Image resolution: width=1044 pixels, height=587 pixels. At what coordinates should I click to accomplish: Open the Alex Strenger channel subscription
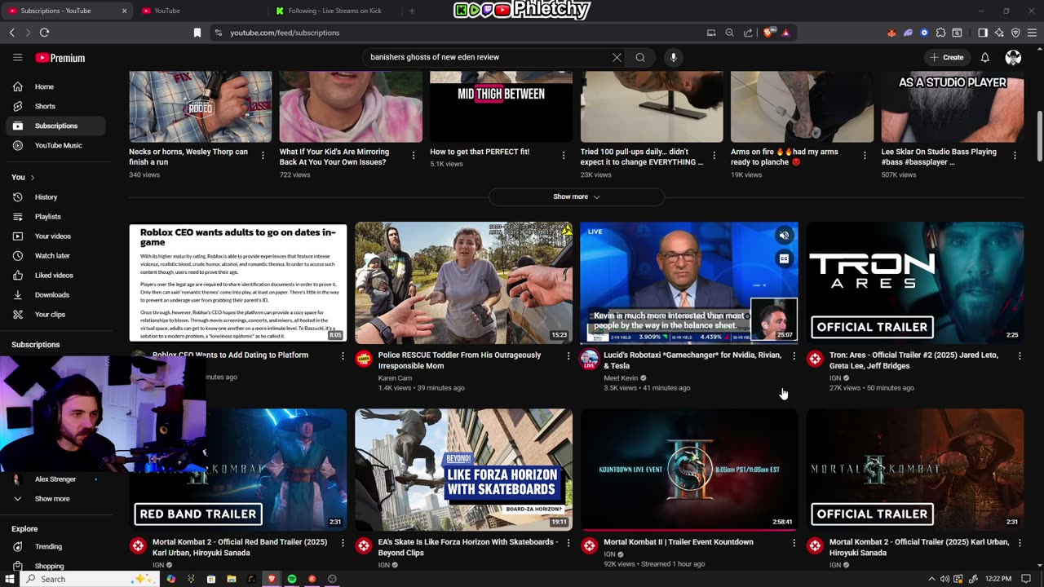[x=55, y=479]
